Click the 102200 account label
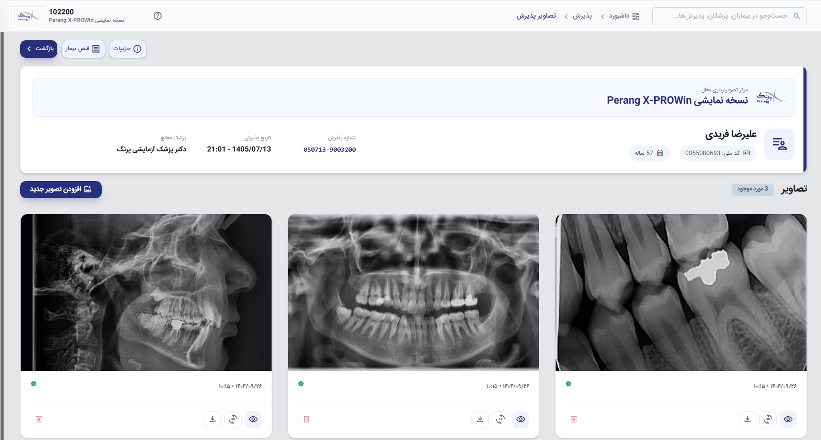Screen dimensions: 821x440 pyautogui.click(x=61, y=12)
